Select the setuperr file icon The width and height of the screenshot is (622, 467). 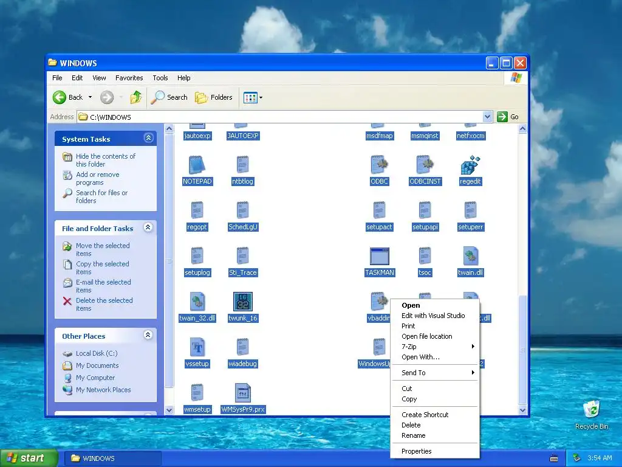471,210
